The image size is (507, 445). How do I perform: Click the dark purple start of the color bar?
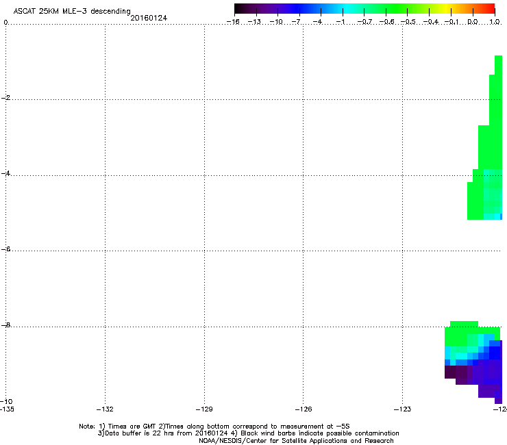pos(240,9)
